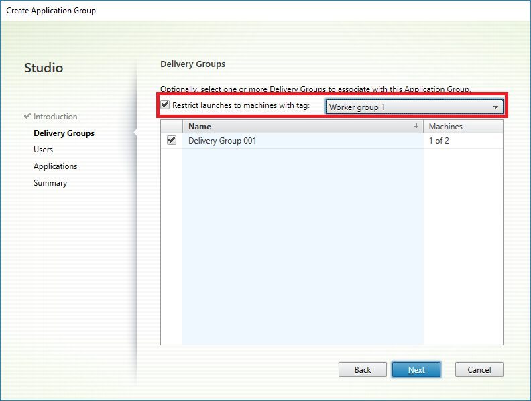The image size is (531, 401).
Task: Switch to the Summary wizard step
Action: click(x=50, y=183)
